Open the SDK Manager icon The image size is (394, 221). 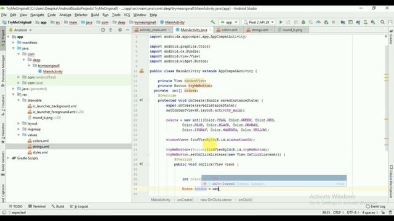[x=373, y=22]
